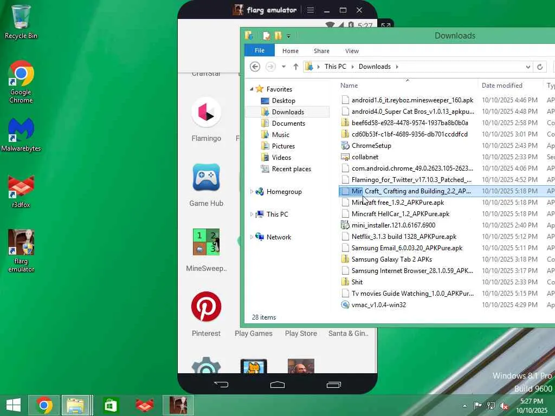Viewport: 555px width, 416px height.
Task: Open the r3dfox taskbar icon
Action: pos(144,405)
